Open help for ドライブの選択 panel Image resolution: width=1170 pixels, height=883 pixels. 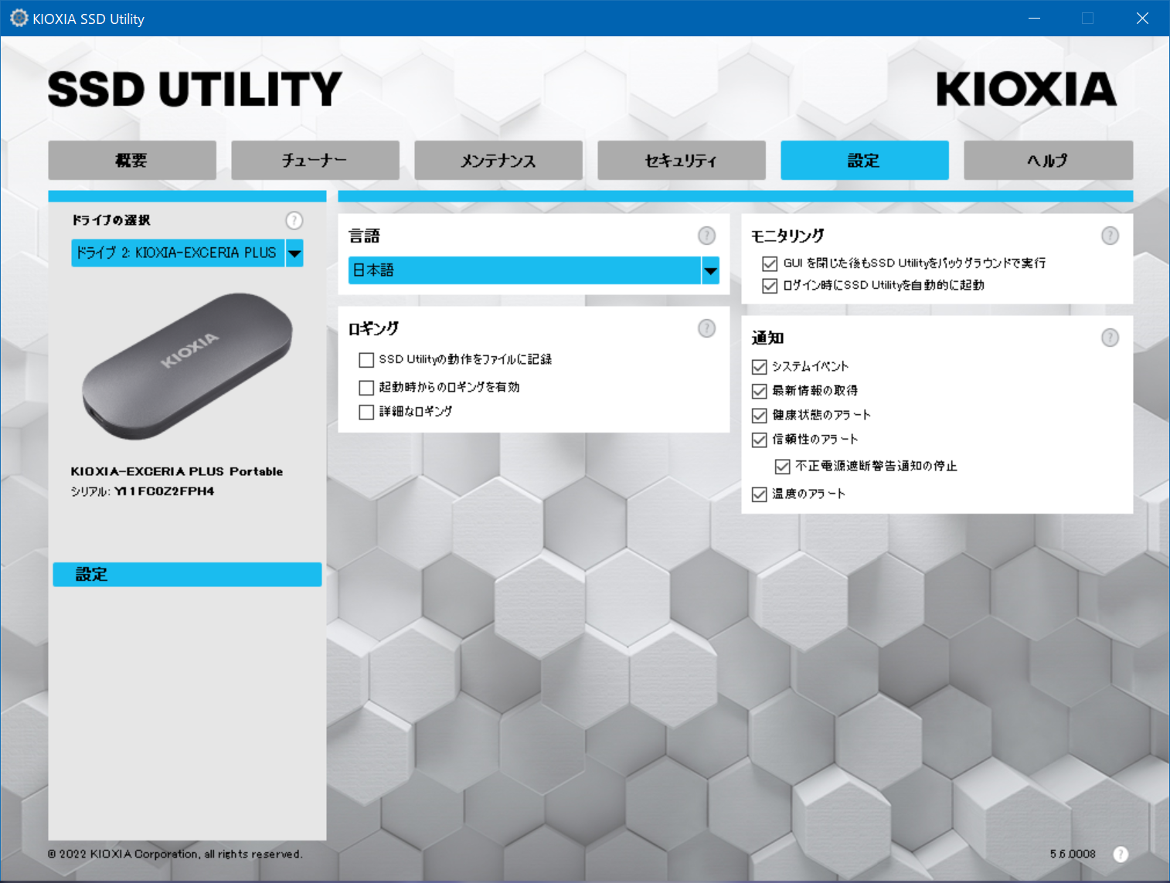coord(294,220)
